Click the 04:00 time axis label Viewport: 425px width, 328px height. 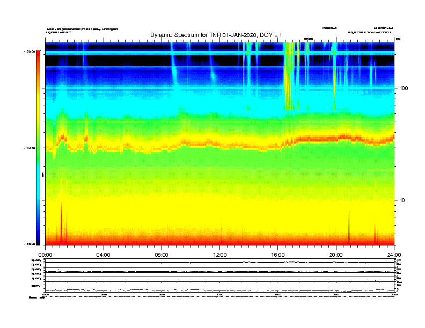103,255
